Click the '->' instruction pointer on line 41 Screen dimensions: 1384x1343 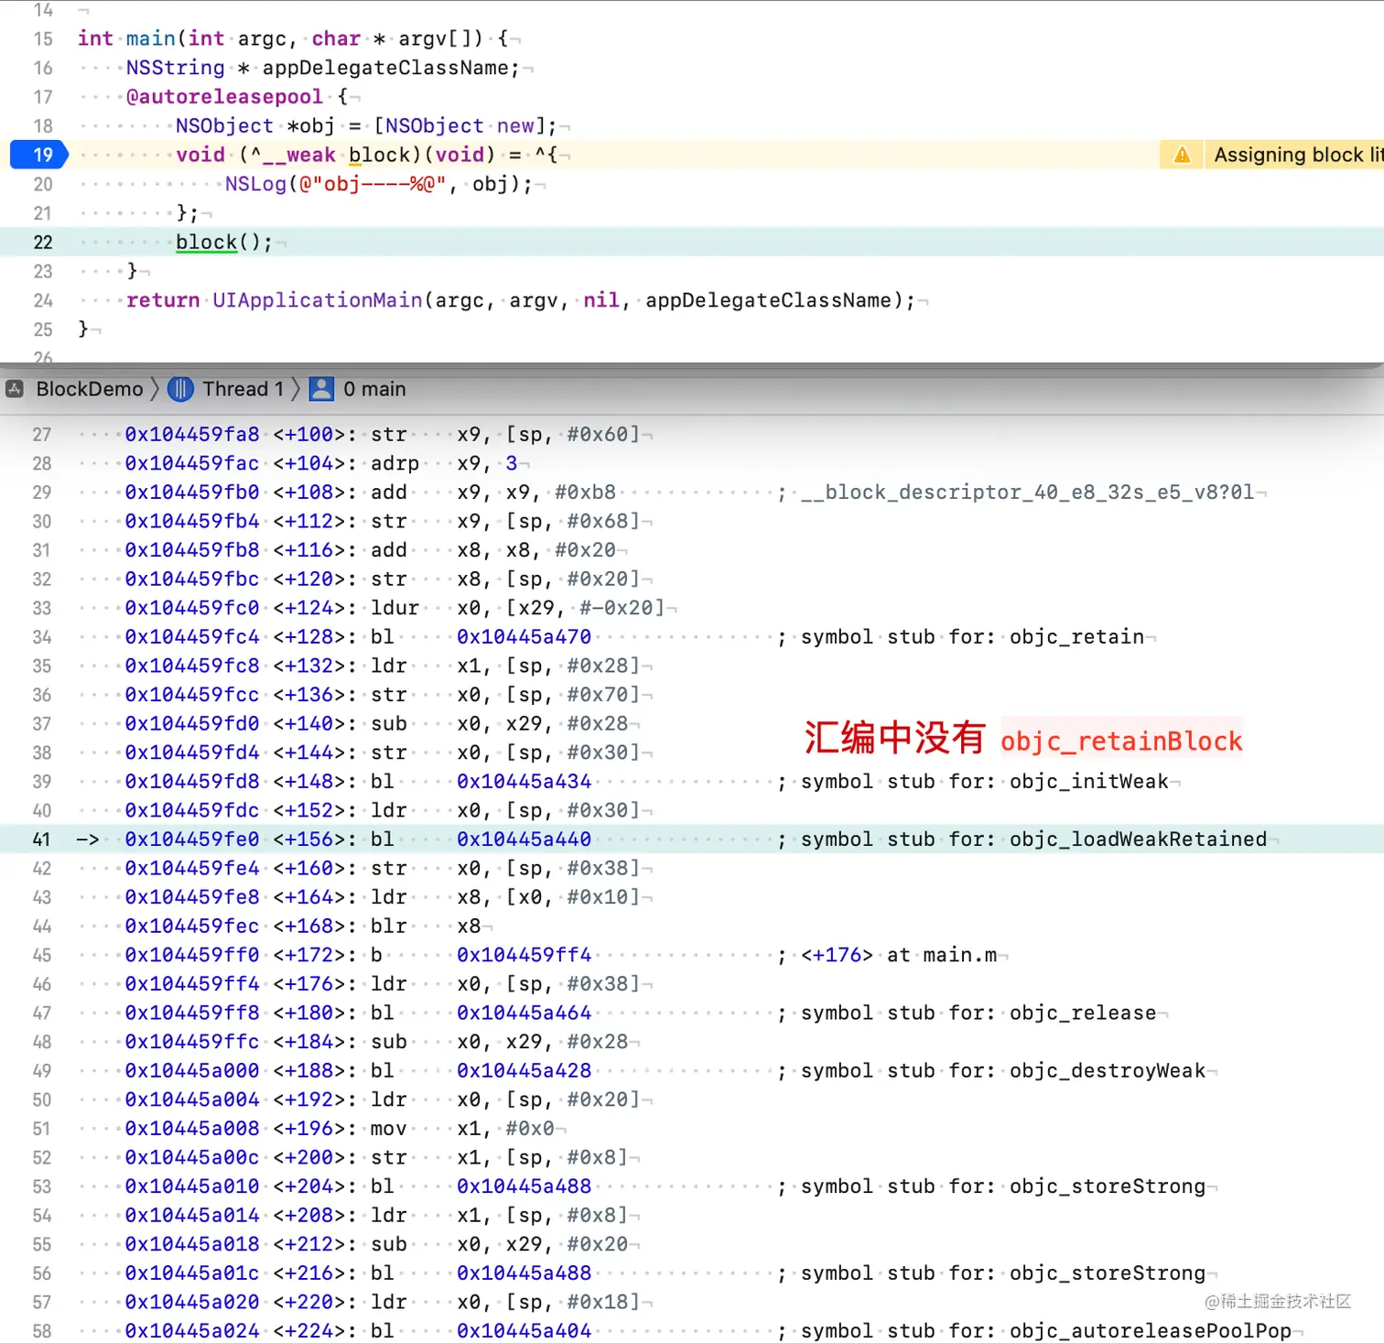pyautogui.click(x=88, y=839)
